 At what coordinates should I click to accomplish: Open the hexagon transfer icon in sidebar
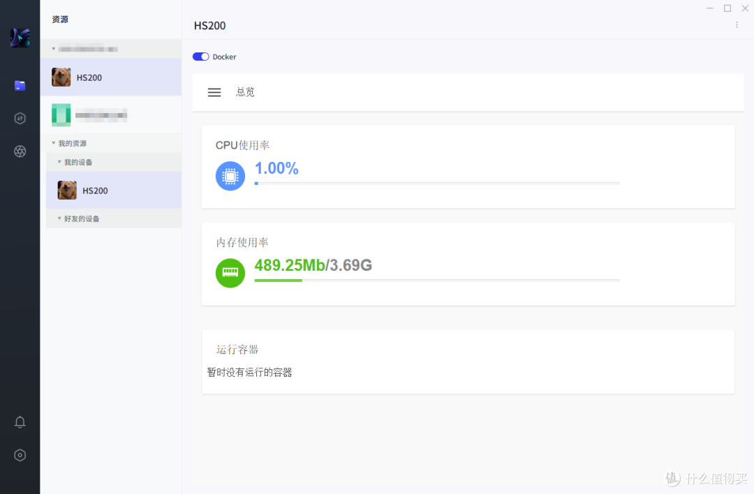20,118
